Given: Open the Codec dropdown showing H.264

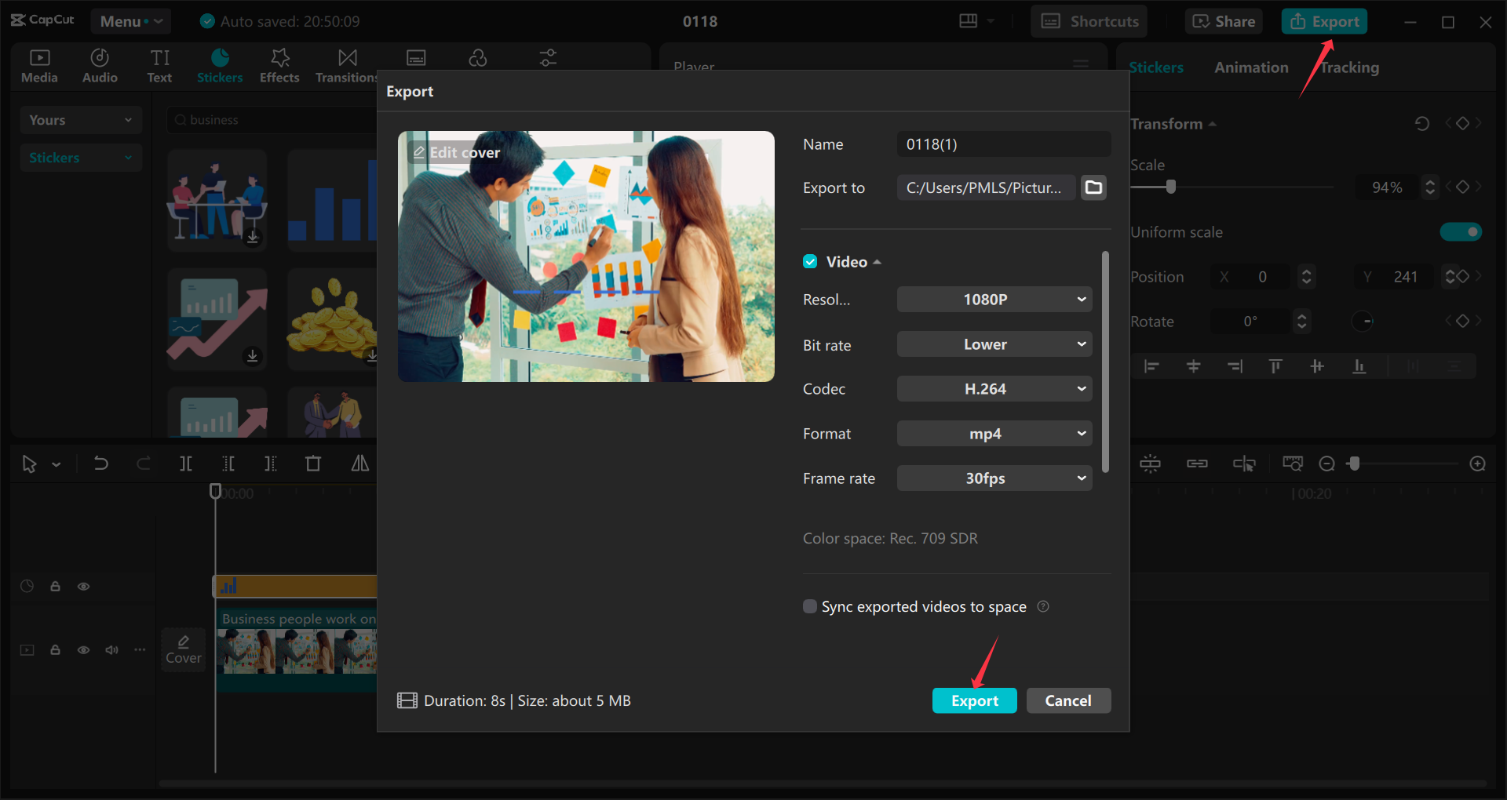Looking at the screenshot, I should click(994, 388).
